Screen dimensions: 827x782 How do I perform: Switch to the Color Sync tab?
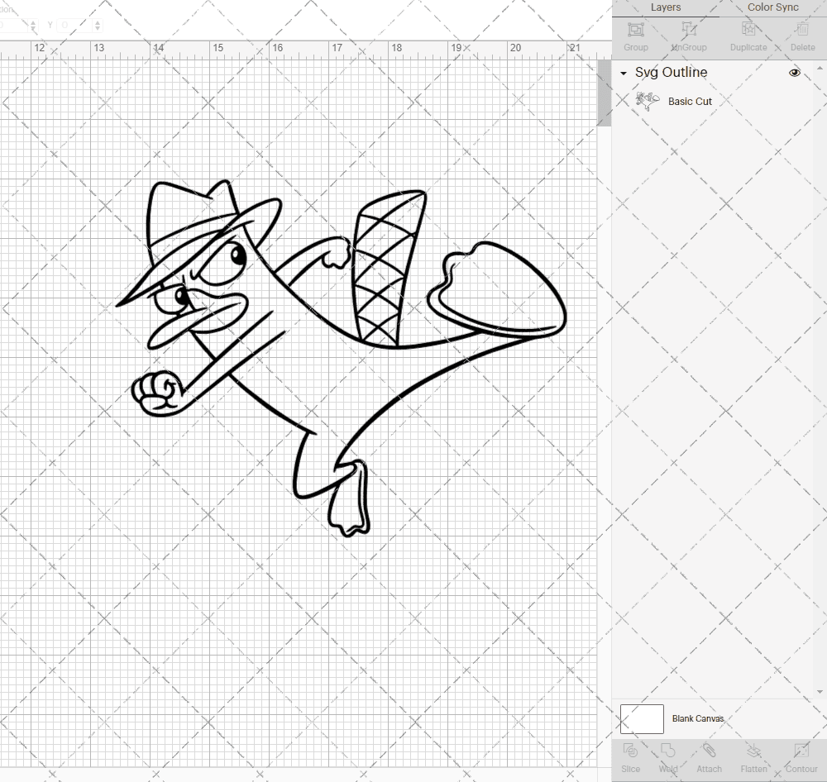772,7
